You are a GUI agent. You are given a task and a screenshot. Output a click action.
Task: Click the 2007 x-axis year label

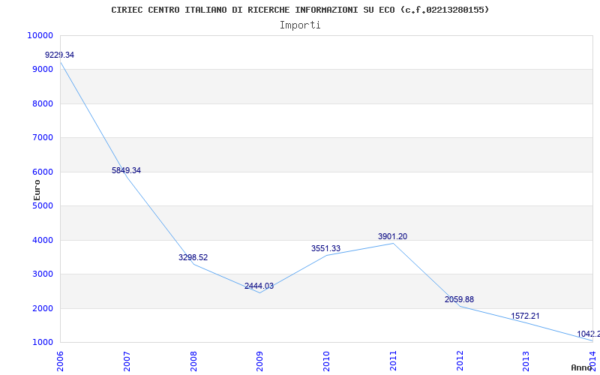tap(127, 361)
